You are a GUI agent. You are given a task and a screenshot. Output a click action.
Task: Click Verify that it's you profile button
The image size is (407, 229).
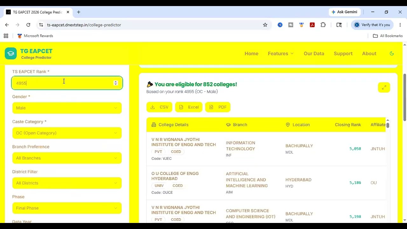click(372, 25)
